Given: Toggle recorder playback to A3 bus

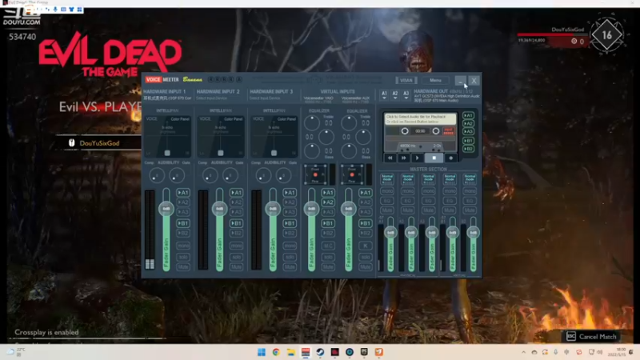Looking at the screenshot, I should click(468, 131).
